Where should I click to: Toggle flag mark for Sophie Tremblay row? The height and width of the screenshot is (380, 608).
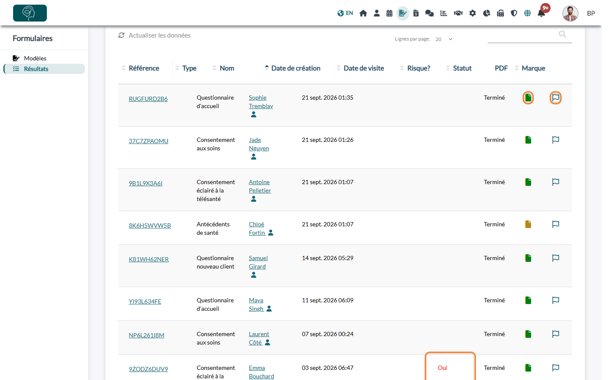coord(556,98)
